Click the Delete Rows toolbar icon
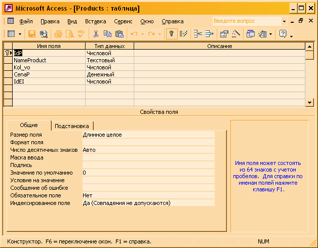The height and width of the screenshot is (248, 318). click(209, 34)
